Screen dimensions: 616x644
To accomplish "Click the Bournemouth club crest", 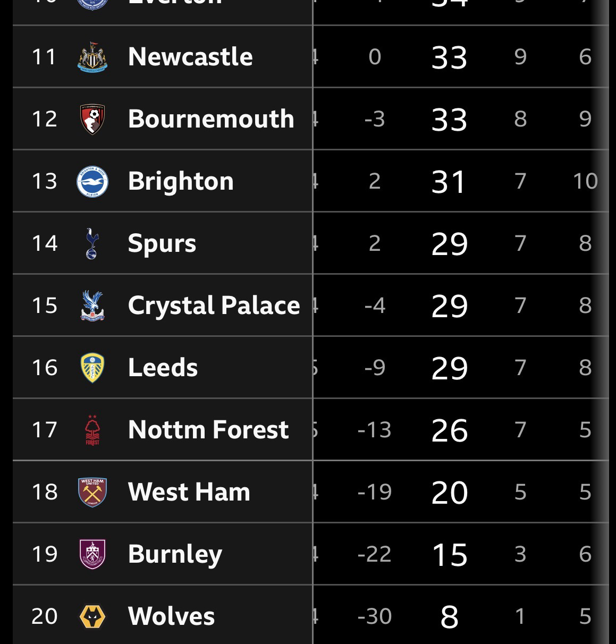I will tap(92, 119).
